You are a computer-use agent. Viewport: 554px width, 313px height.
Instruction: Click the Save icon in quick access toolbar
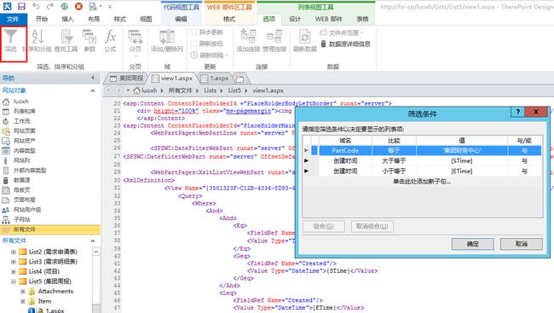pos(21,6)
